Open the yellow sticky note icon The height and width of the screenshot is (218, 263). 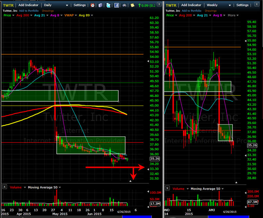coord(132,5)
